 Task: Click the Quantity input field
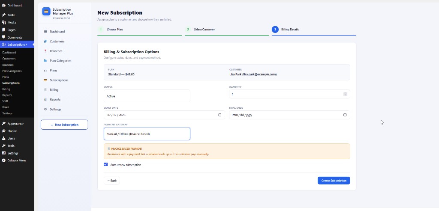coord(289,94)
